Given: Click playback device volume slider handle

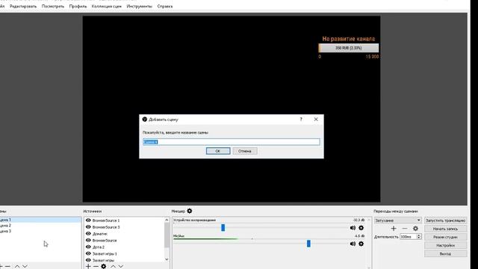Looking at the screenshot, I should [223, 227].
